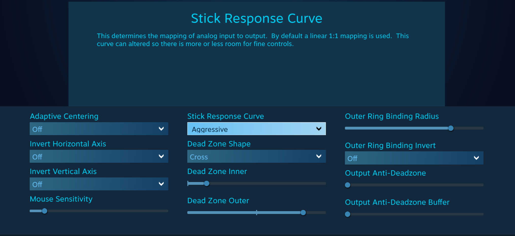The image size is (515, 236).
Task: Click the chevron arrow beside Cross
Action: click(x=319, y=156)
